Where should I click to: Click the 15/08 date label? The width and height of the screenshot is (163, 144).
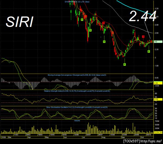click(x=112, y=135)
